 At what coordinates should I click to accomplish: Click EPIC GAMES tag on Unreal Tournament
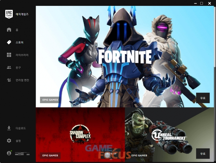click(139, 155)
